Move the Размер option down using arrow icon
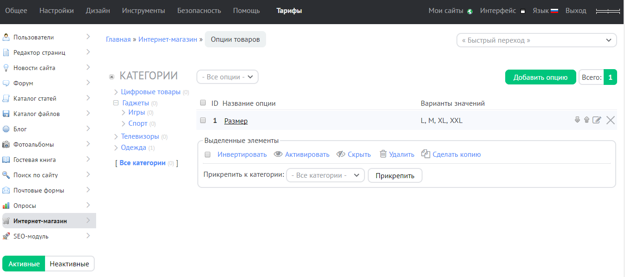Viewport: 625px width, 277px height. (x=577, y=120)
